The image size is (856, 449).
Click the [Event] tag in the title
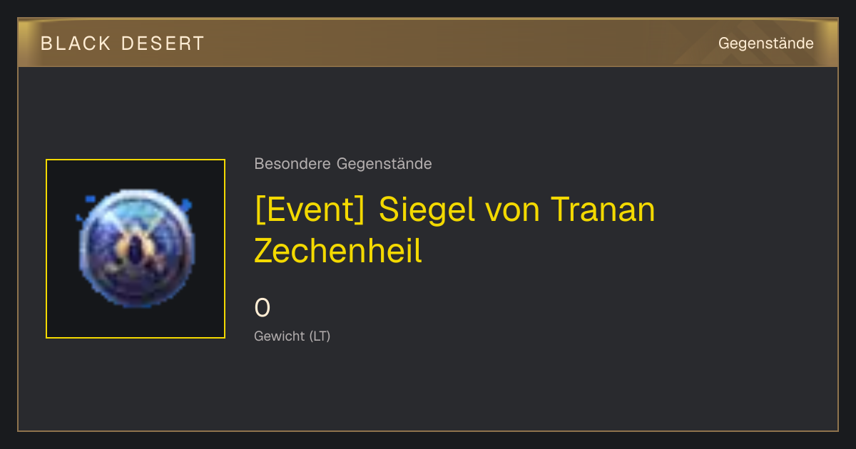tap(310, 210)
